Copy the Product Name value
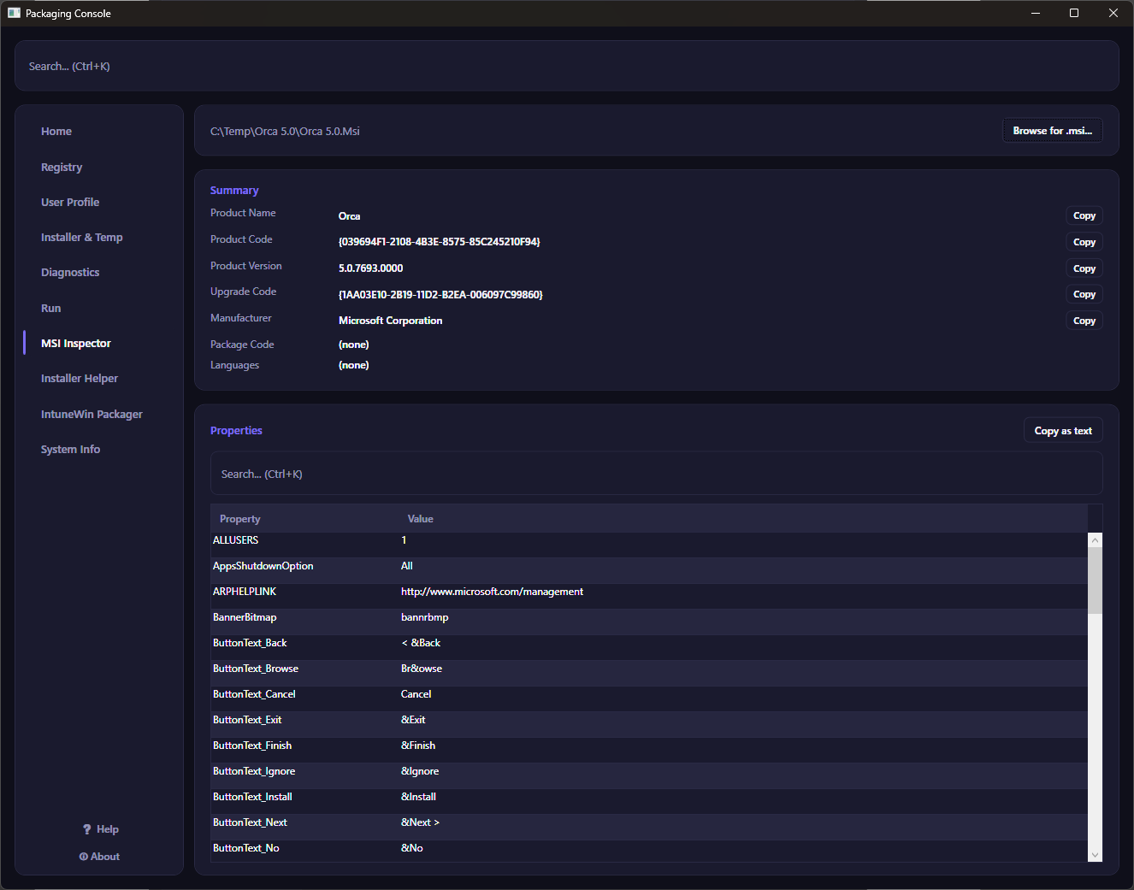Image resolution: width=1134 pixels, height=890 pixels. [1084, 215]
